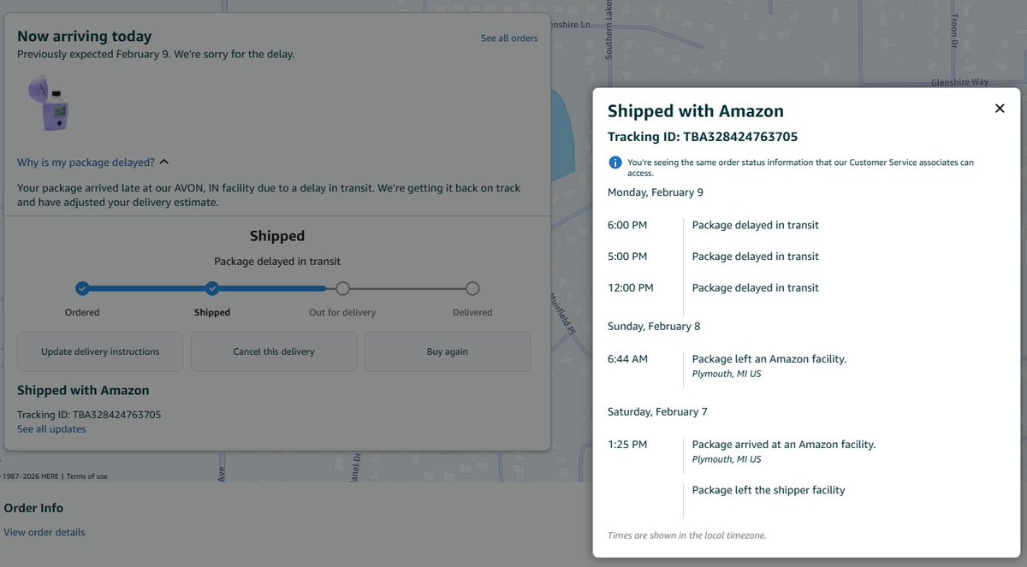Image resolution: width=1027 pixels, height=567 pixels.
Task: Select Package left an Amazon facility entry
Action: click(769, 359)
